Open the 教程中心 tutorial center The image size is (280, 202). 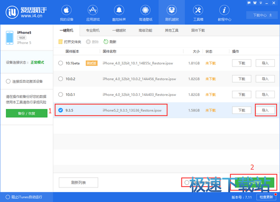click(224, 13)
